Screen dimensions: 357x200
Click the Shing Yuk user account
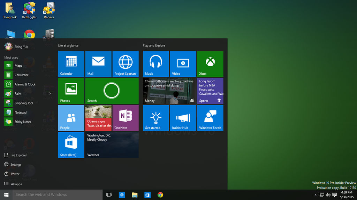[16, 47]
